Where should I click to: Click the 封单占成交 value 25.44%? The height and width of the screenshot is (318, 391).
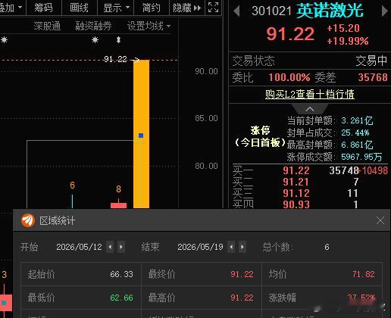click(355, 132)
